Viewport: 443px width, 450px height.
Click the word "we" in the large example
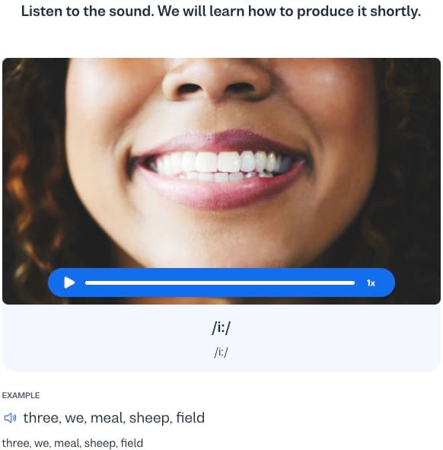76,418
